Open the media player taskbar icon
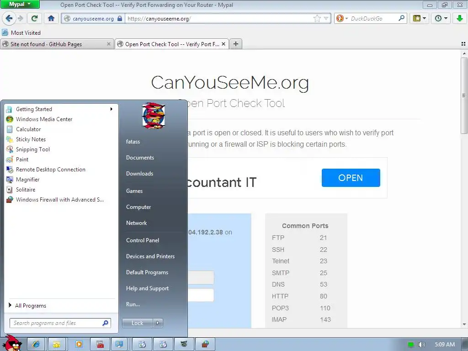The width and height of the screenshot is (468, 351). click(x=79, y=344)
